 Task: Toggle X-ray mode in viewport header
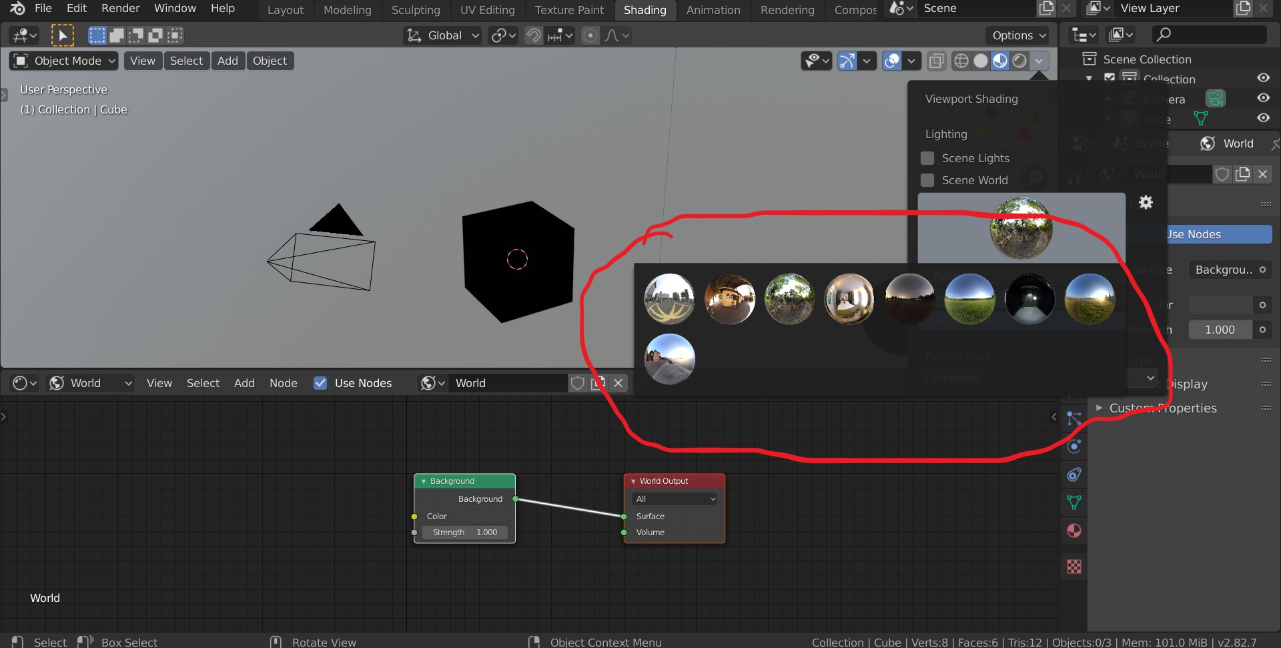click(x=936, y=61)
